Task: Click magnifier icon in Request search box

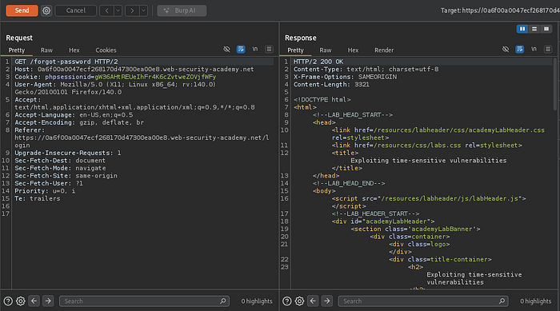Action: (x=223, y=301)
